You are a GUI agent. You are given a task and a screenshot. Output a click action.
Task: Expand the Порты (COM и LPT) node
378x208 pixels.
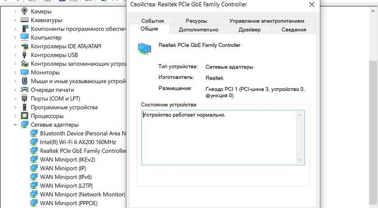point(15,99)
